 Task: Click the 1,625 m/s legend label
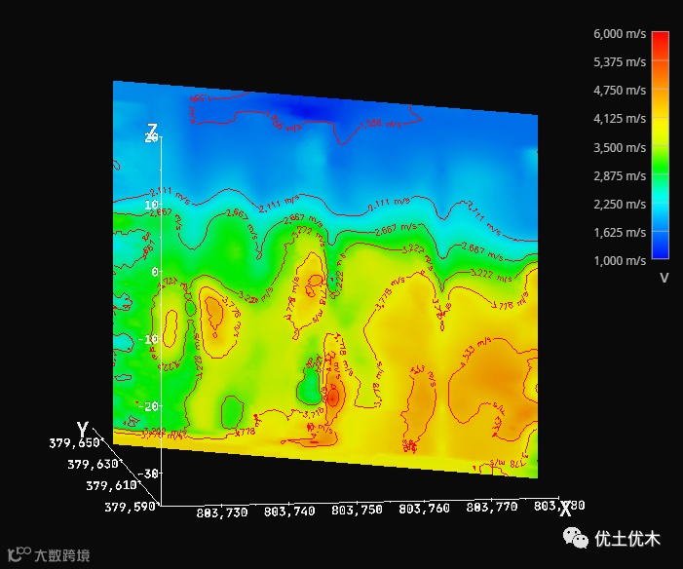tap(620, 233)
